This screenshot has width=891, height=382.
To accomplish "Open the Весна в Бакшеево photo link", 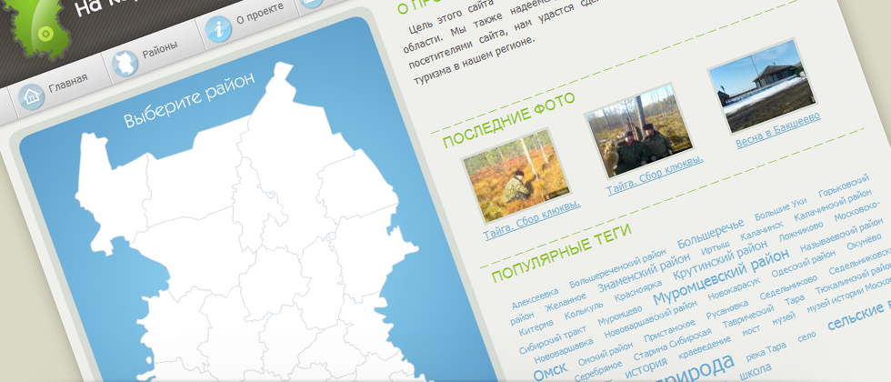I will pos(778,129).
